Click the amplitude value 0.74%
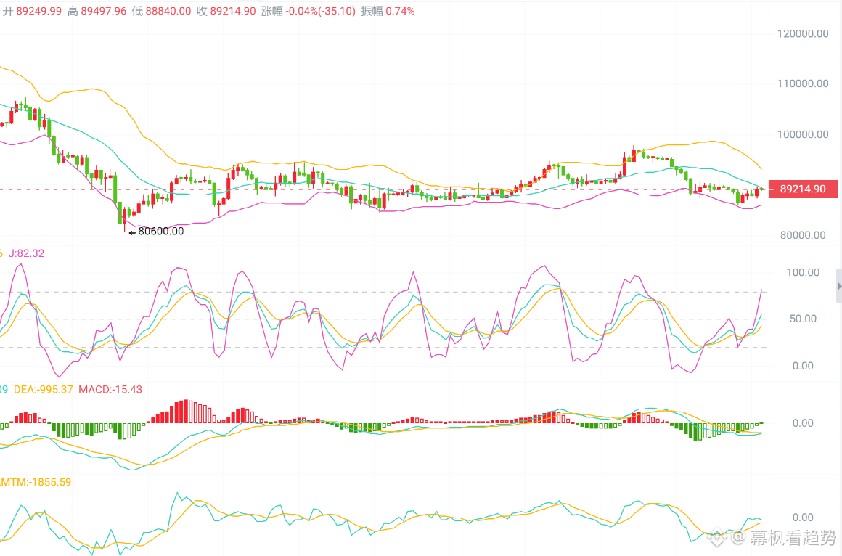 pyautogui.click(x=399, y=12)
